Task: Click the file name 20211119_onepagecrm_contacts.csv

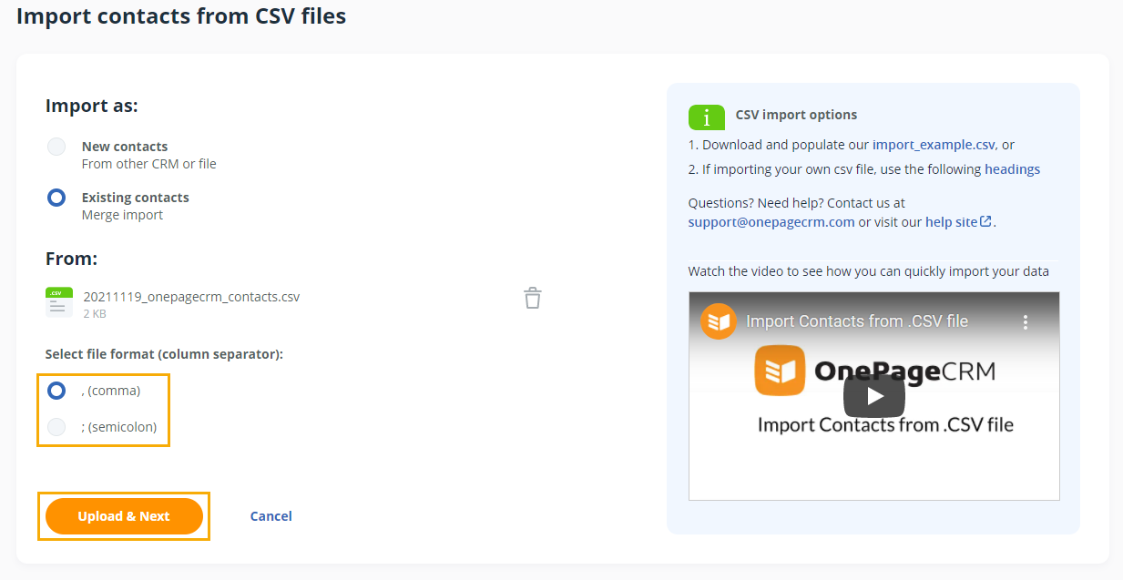Action: [x=191, y=297]
